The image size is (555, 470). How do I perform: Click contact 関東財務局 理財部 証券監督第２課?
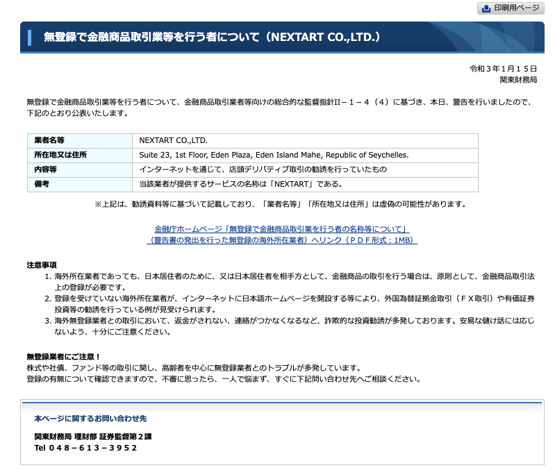point(93,437)
